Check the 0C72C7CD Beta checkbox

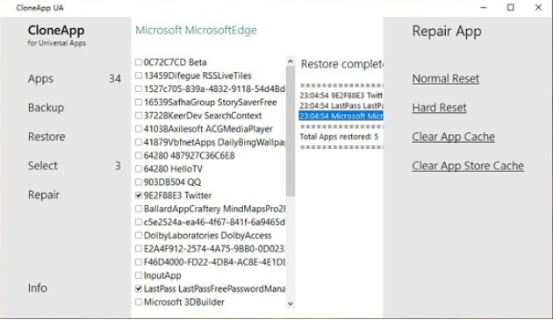coord(139,62)
